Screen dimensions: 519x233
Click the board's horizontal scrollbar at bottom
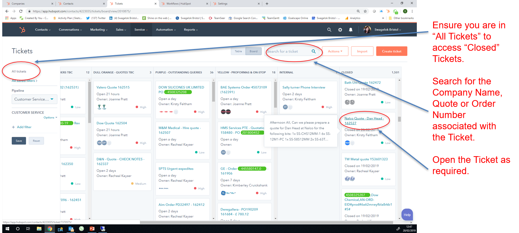pos(266,222)
